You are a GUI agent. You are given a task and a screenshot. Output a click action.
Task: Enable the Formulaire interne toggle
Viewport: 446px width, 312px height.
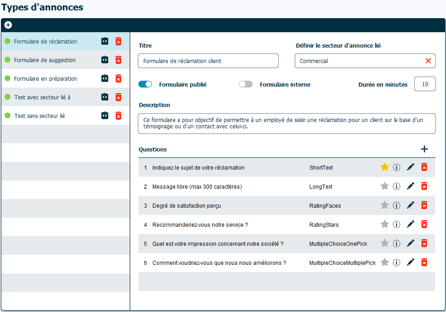coord(245,84)
